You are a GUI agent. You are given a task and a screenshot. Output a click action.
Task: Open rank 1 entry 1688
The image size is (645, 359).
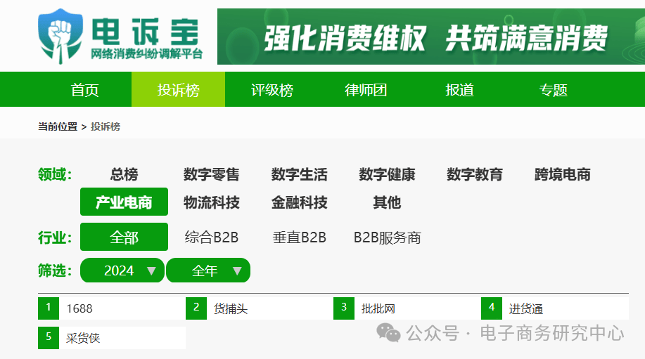pyautogui.click(x=79, y=308)
